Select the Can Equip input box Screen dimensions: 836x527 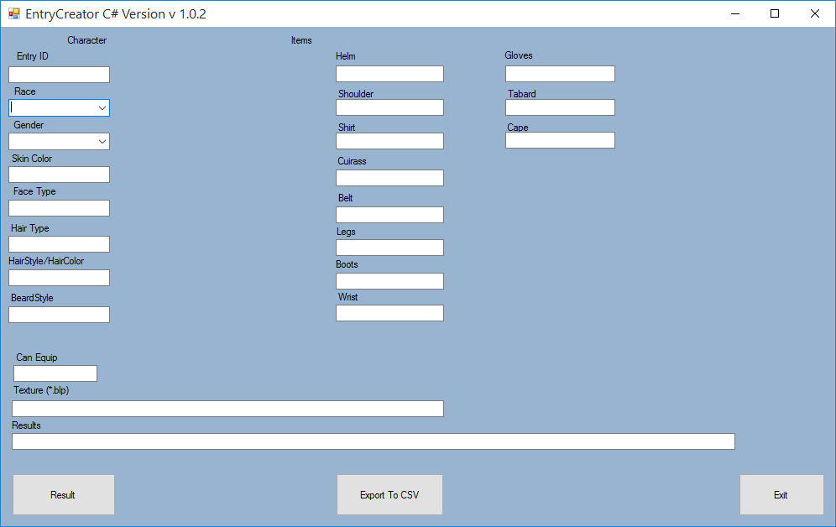[55, 373]
